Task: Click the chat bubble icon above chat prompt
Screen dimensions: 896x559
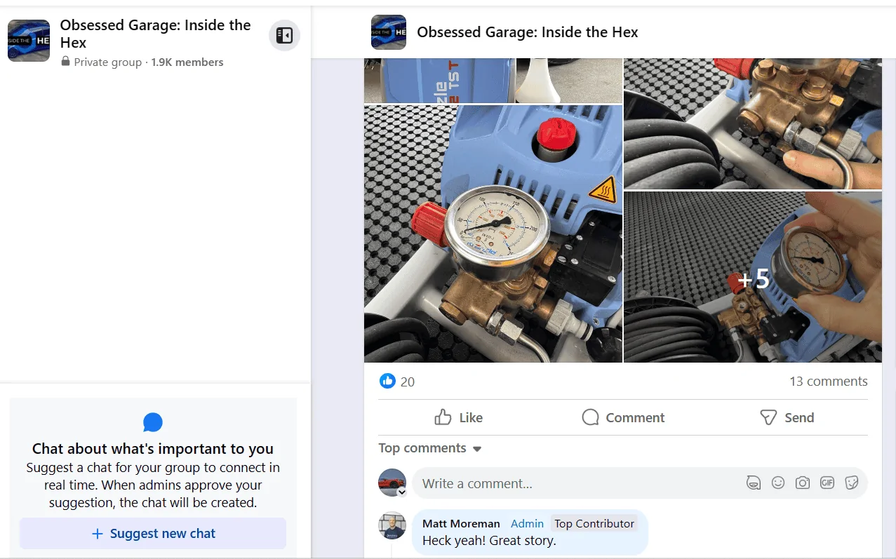Action: [153, 422]
